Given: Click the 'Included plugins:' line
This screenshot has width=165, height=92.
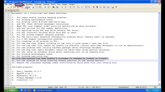Looking at the screenshot, I should coord(22,67).
